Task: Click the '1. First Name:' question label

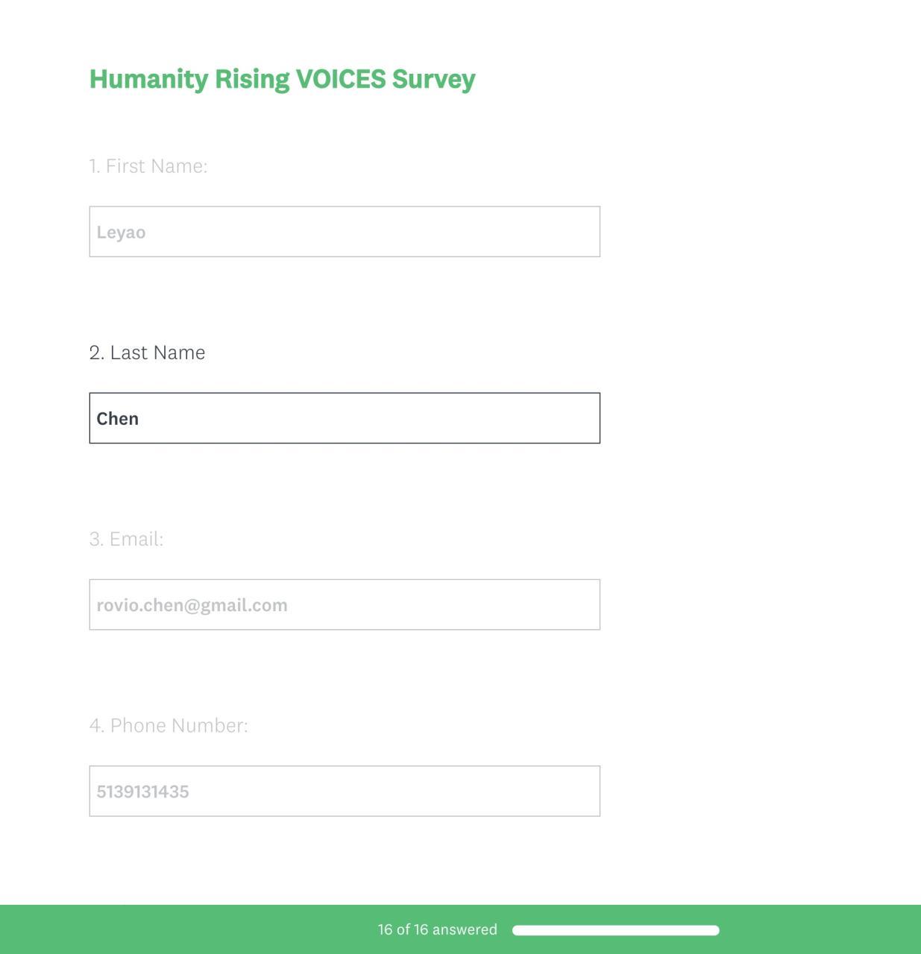Action: pyautogui.click(x=148, y=166)
